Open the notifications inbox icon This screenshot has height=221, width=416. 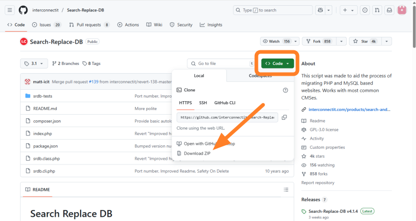point(389,10)
